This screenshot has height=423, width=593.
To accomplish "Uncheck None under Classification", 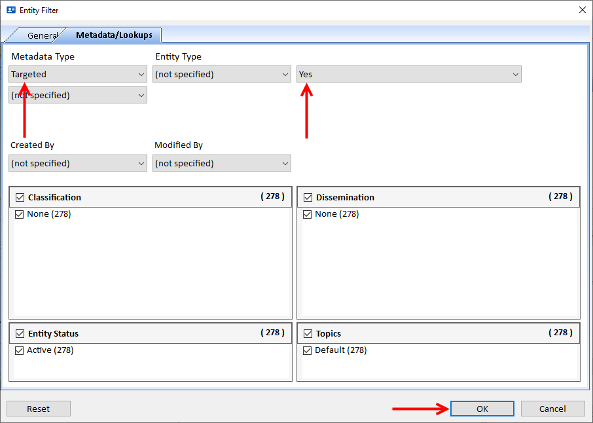I will [20, 213].
